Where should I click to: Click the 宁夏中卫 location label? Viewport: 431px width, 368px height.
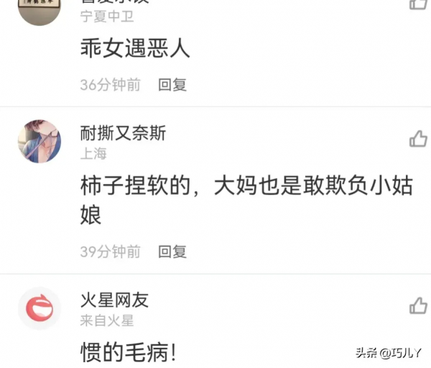[107, 17]
